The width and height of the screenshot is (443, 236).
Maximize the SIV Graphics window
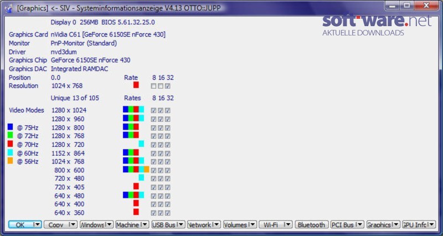point(407,6)
